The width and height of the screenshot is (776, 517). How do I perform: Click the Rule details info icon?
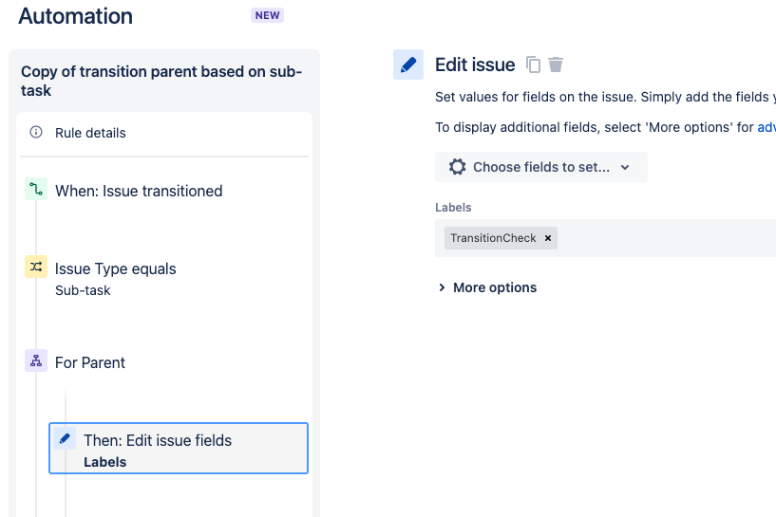(36, 132)
